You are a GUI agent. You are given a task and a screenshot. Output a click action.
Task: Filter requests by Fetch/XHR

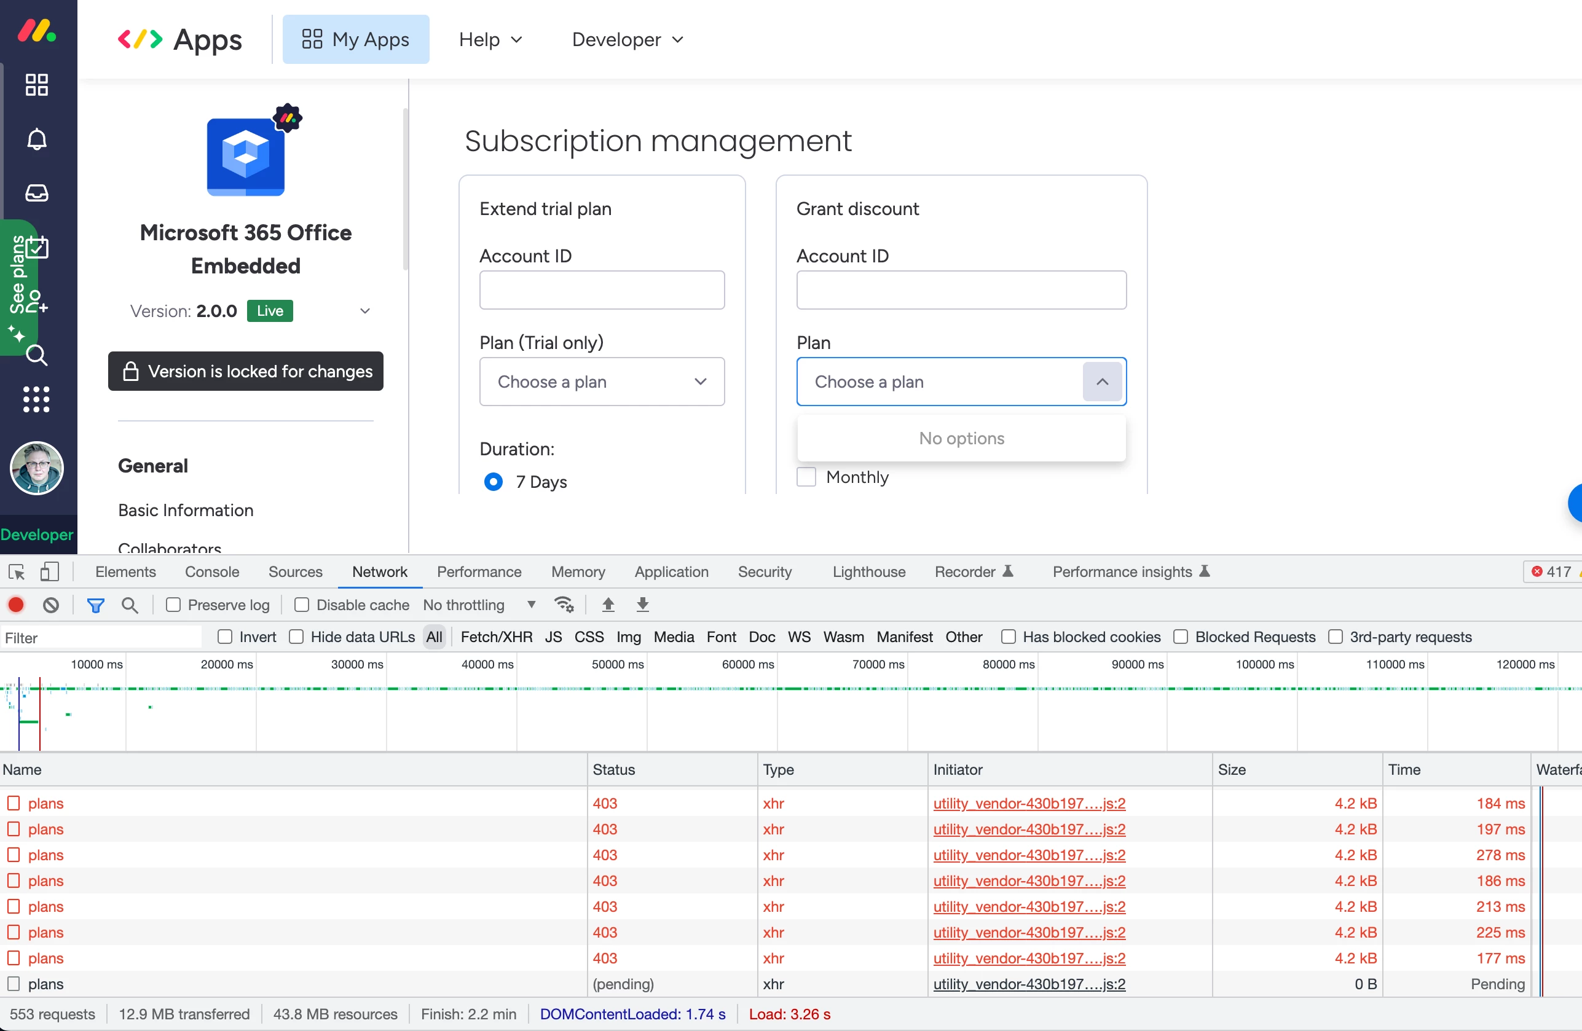click(497, 637)
